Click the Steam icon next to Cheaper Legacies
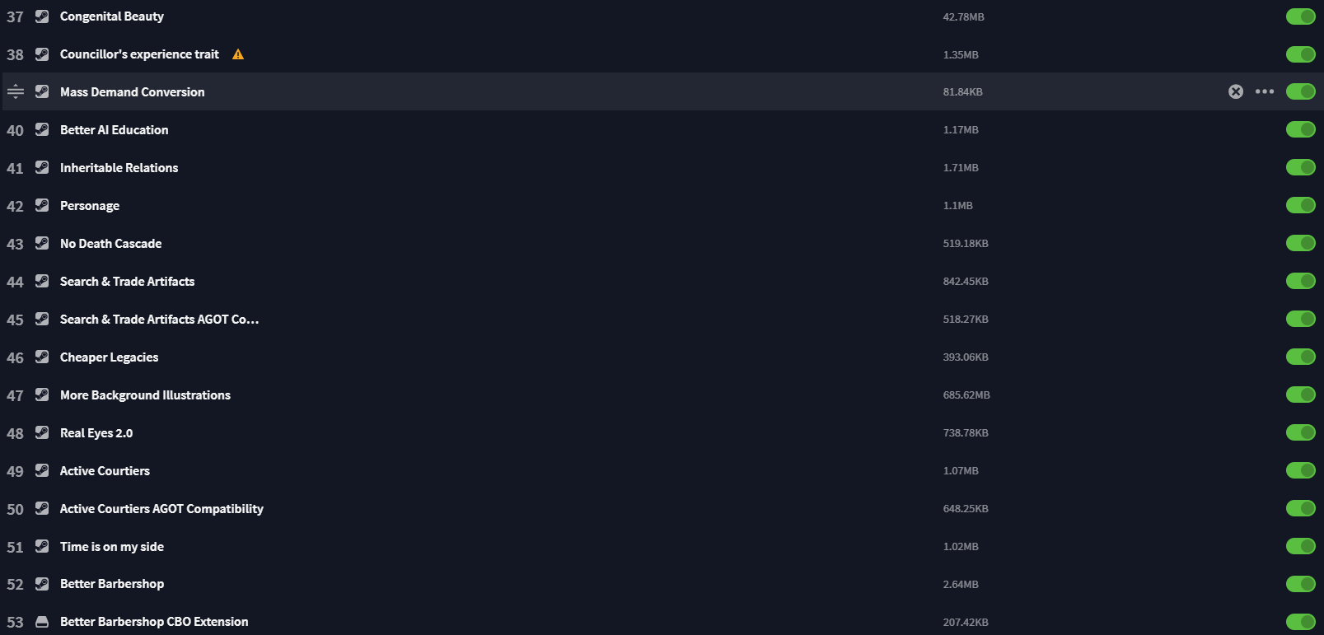Image resolution: width=1324 pixels, height=635 pixels. click(x=42, y=357)
